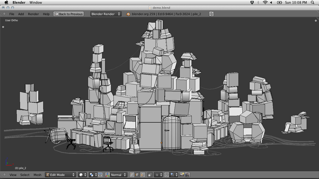Click the (0) pile_2 object label
319x179 pixels.
(x=20, y=168)
